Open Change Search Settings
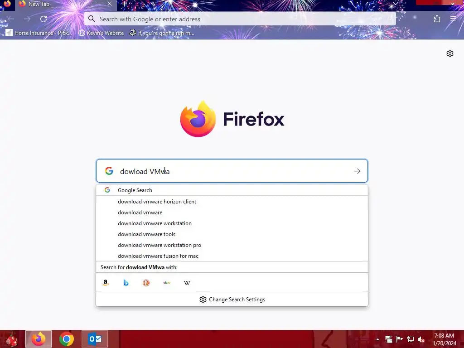This screenshot has height=348, width=464. pos(232,300)
